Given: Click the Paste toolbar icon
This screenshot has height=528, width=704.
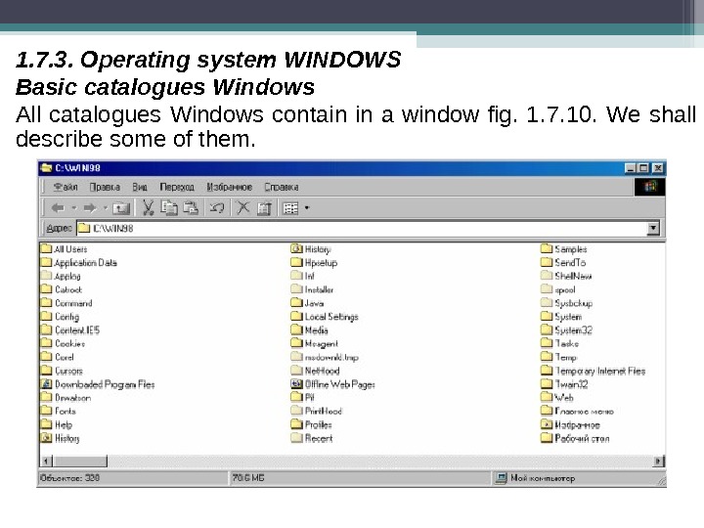Looking at the screenshot, I should tap(191, 207).
